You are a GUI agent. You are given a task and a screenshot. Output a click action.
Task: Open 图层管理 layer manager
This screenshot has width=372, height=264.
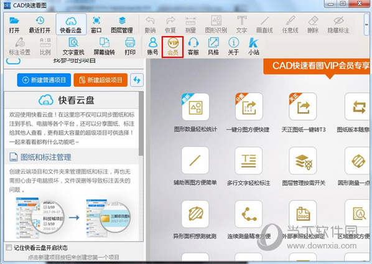coord(122,25)
